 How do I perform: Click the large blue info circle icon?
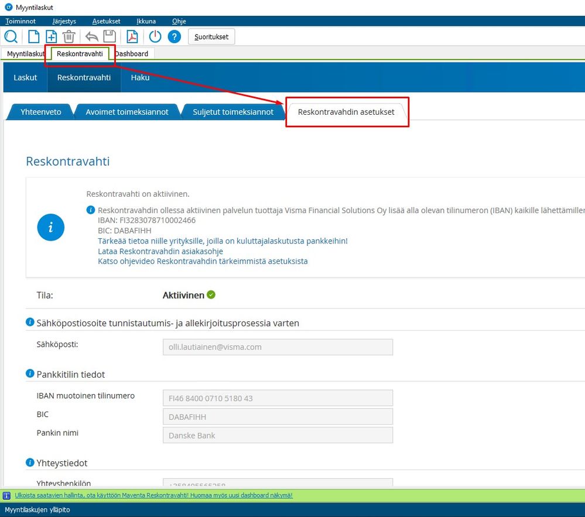(x=51, y=227)
